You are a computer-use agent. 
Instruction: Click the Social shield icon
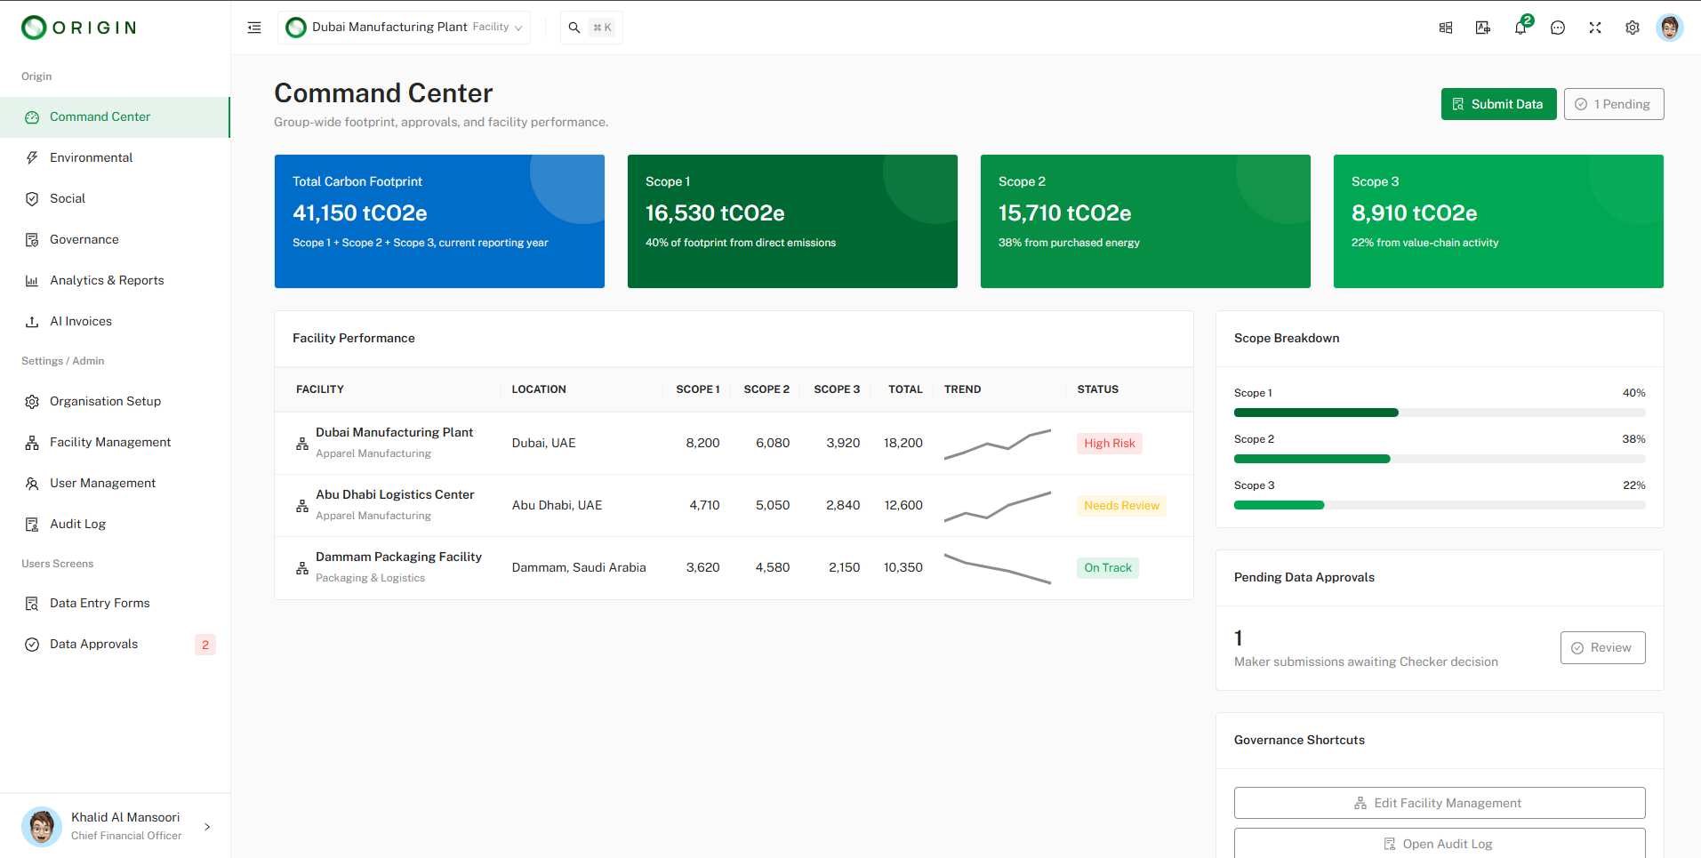coord(32,199)
